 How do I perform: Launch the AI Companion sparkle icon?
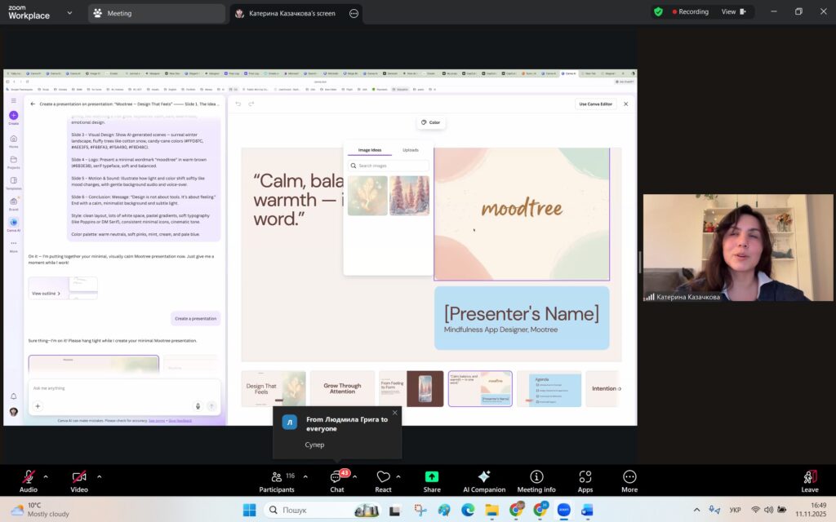483,477
